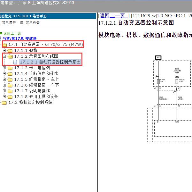Select 17.1.7 说明与操作 entry
This screenshot has height=192, width=192.
pyautogui.click(x=32, y=91)
